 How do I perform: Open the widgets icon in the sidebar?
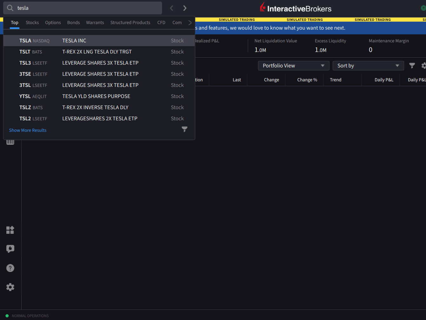coord(10,230)
